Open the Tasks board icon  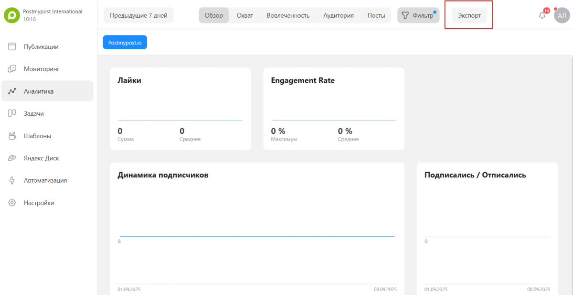click(x=12, y=113)
